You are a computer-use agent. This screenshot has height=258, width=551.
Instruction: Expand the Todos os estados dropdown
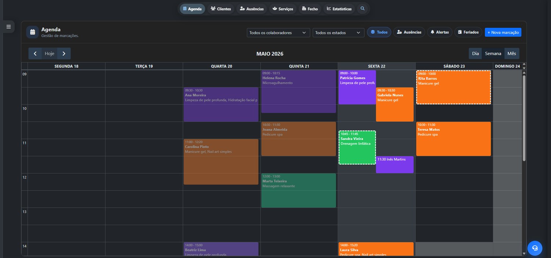coord(338,33)
